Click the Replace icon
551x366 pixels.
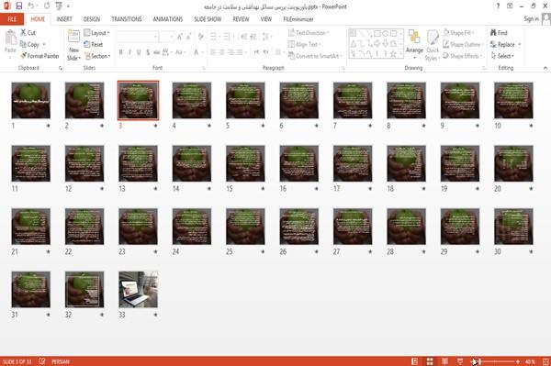493,45
